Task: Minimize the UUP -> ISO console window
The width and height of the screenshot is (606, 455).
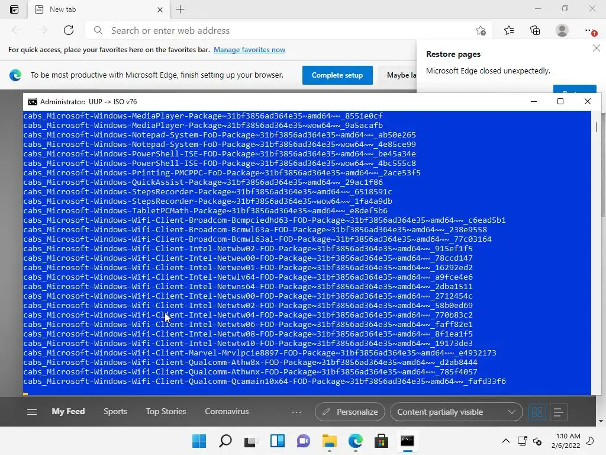Action: pyautogui.click(x=534, y=101)
